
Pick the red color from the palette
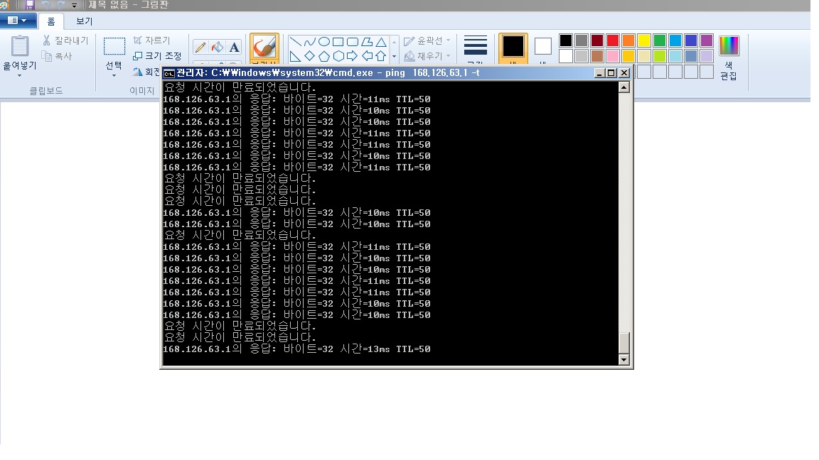tap(613, 40)
